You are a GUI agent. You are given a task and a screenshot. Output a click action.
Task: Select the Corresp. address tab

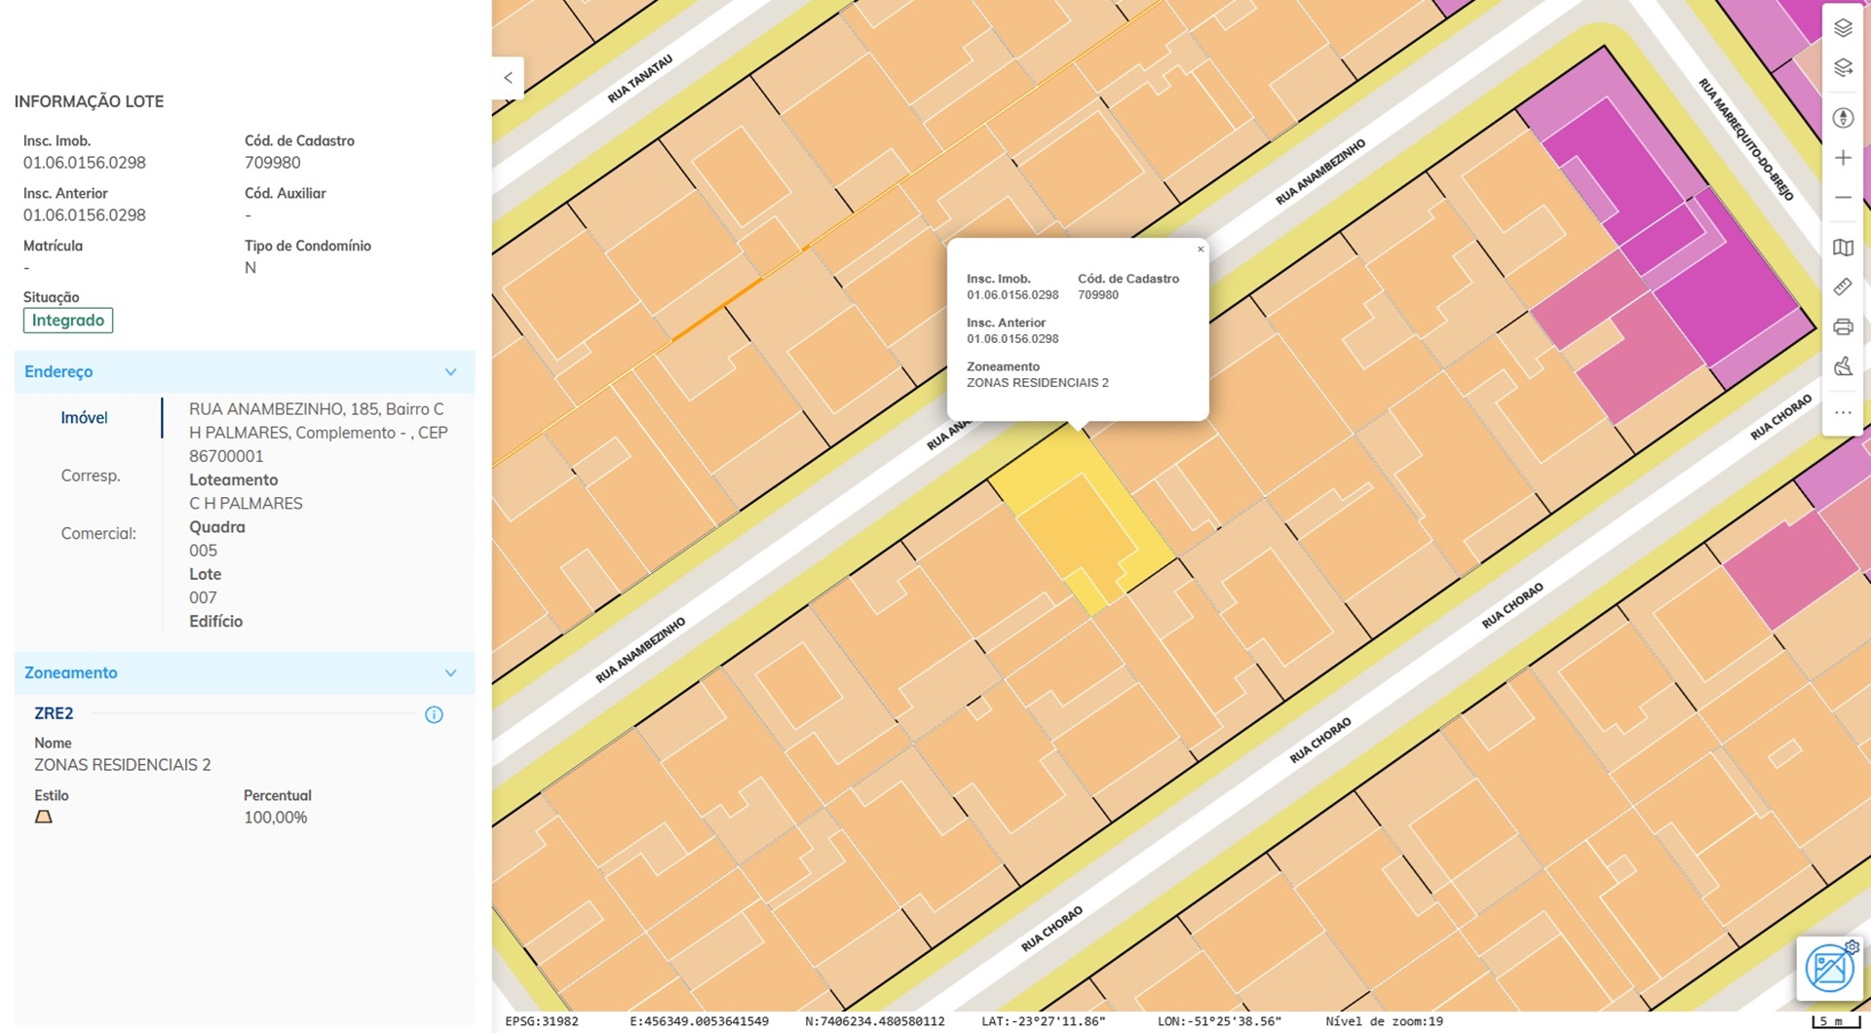point(91,476)
